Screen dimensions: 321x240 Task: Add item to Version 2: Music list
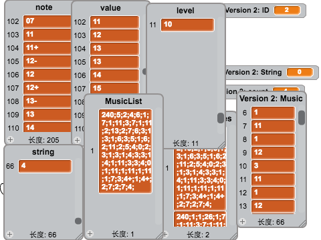coord(242,221)
